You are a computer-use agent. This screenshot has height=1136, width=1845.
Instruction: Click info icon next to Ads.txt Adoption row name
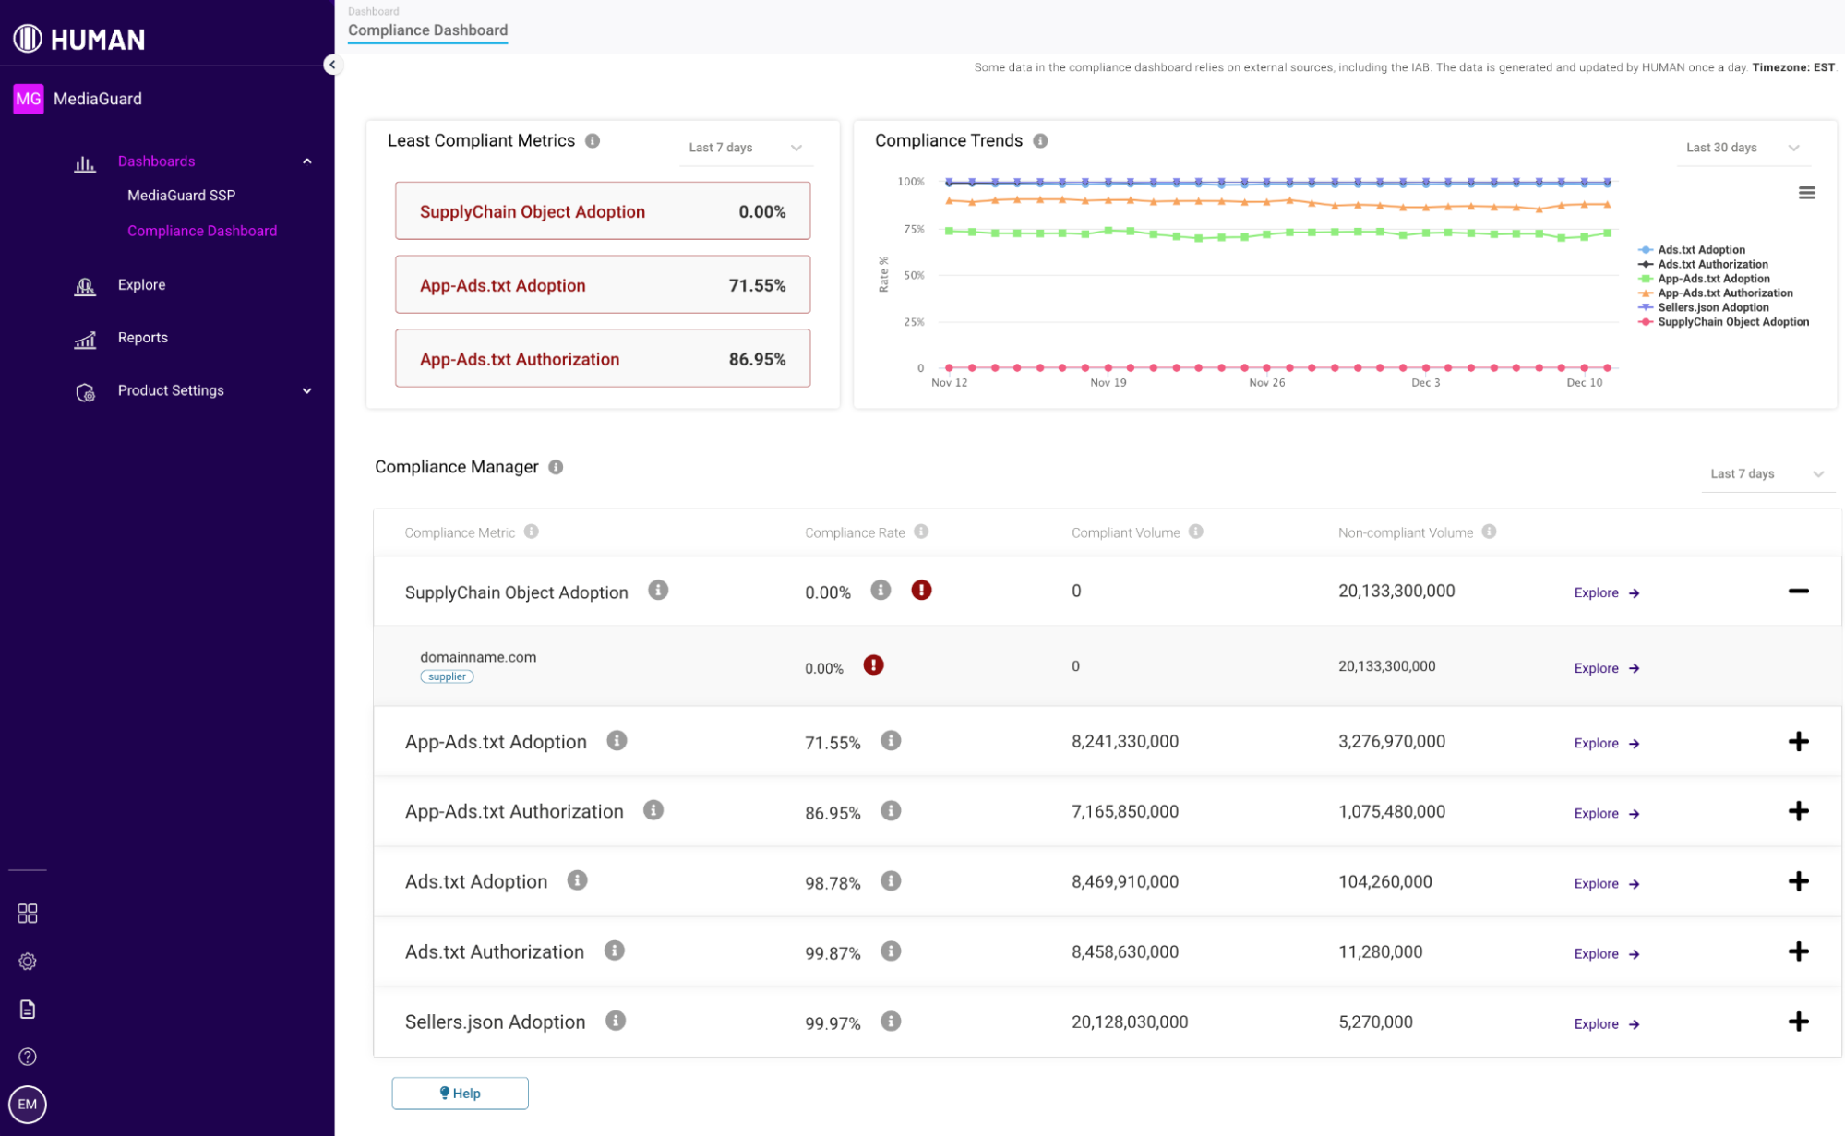click(578, 881)
